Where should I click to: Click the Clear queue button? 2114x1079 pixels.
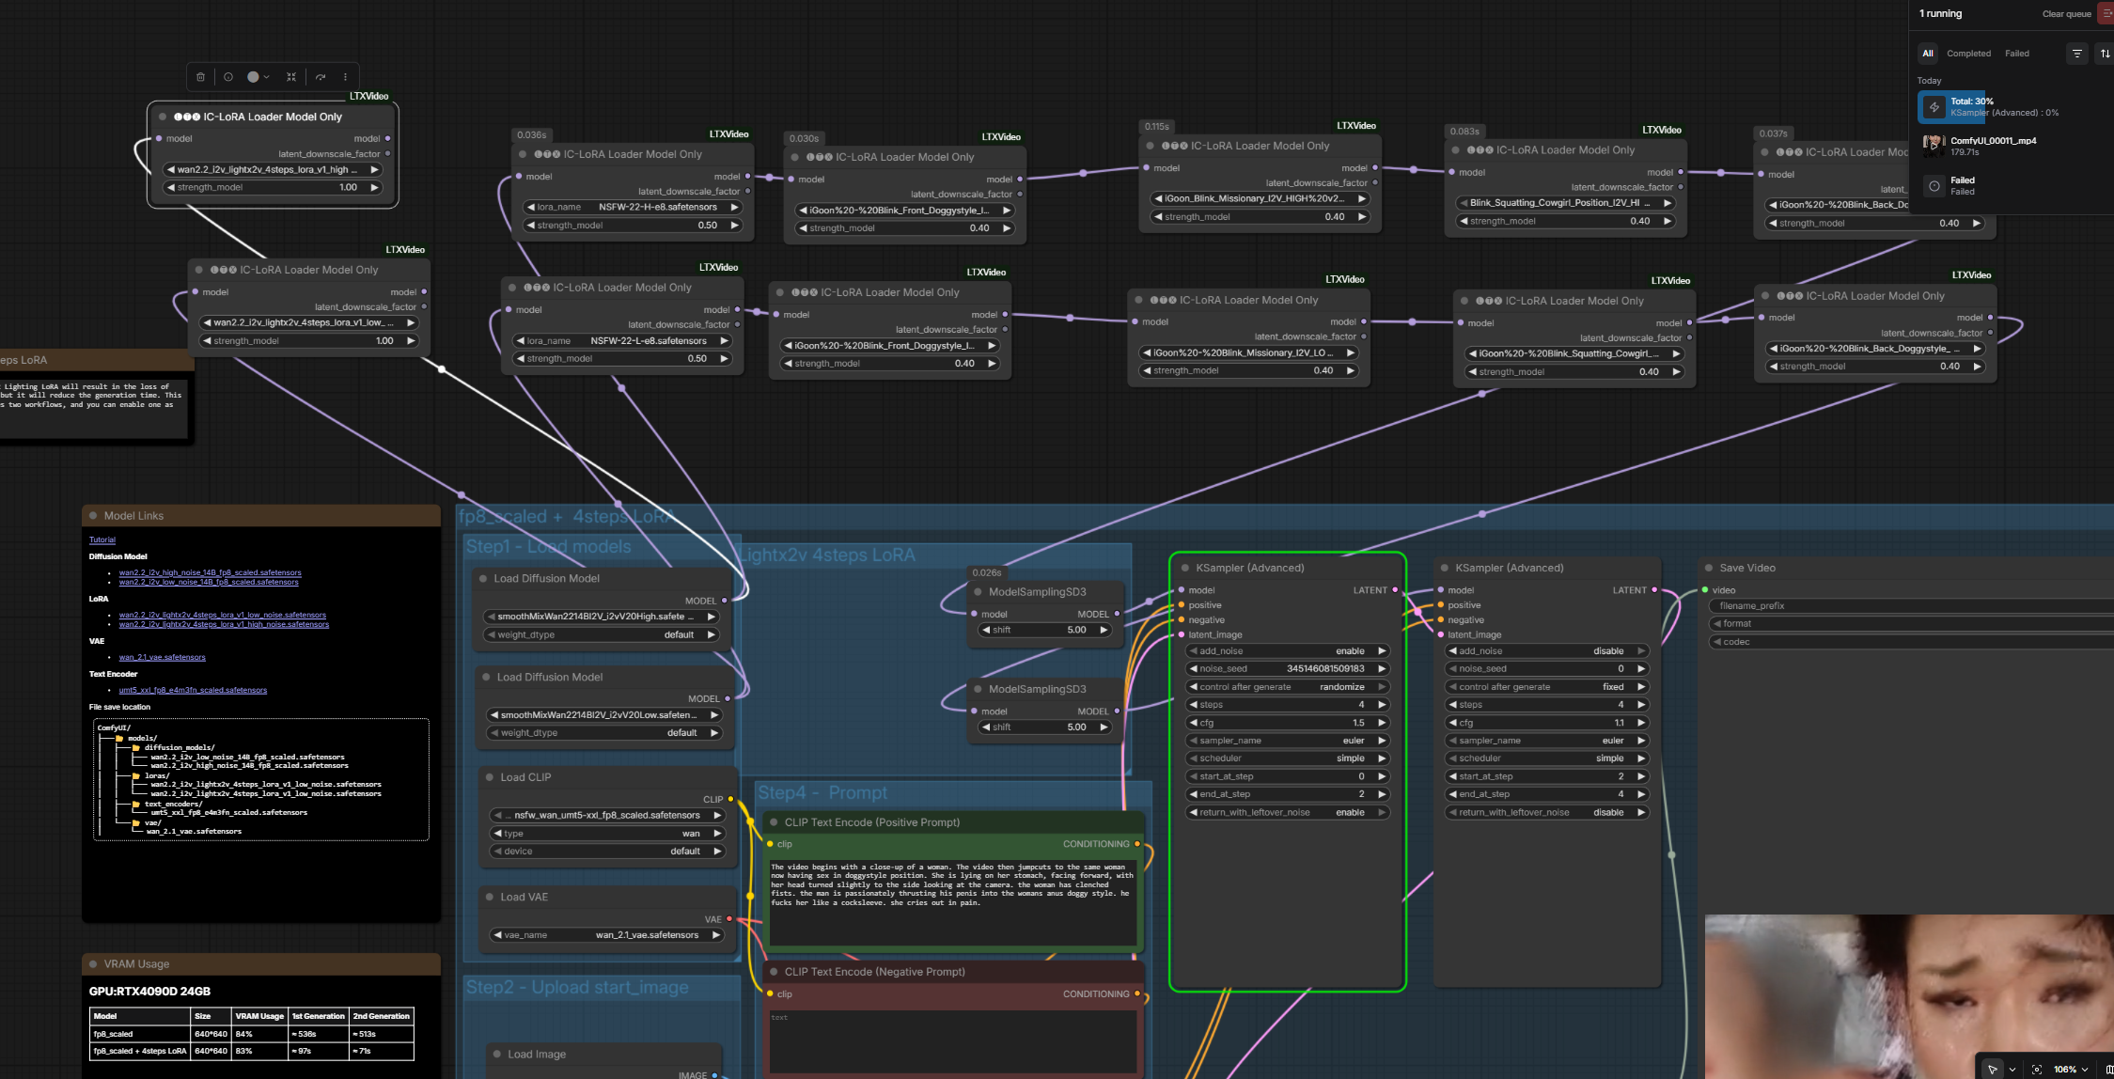click(2066, 14)
